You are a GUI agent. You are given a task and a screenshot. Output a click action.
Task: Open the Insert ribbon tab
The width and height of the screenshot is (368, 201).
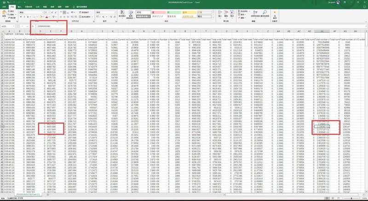coord(19,7)
